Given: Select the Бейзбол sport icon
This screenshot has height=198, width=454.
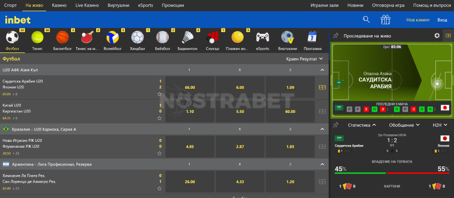Looking at the screenshot, I should point(162,37).
